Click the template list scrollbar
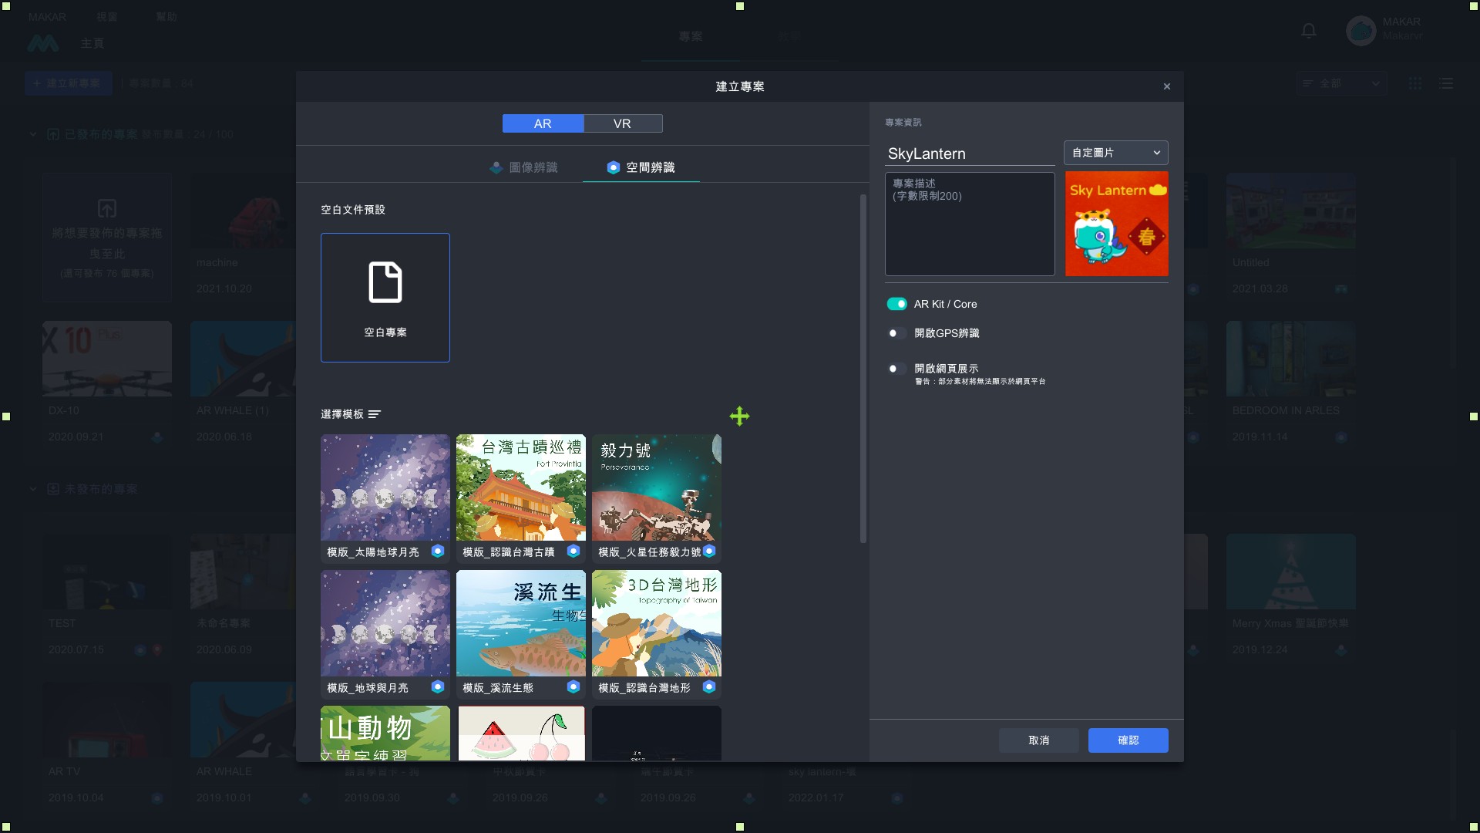1480x833 pixels. pos(863,369)
